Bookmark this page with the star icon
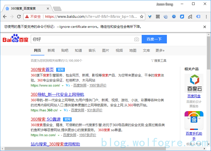 coord(142,17)
